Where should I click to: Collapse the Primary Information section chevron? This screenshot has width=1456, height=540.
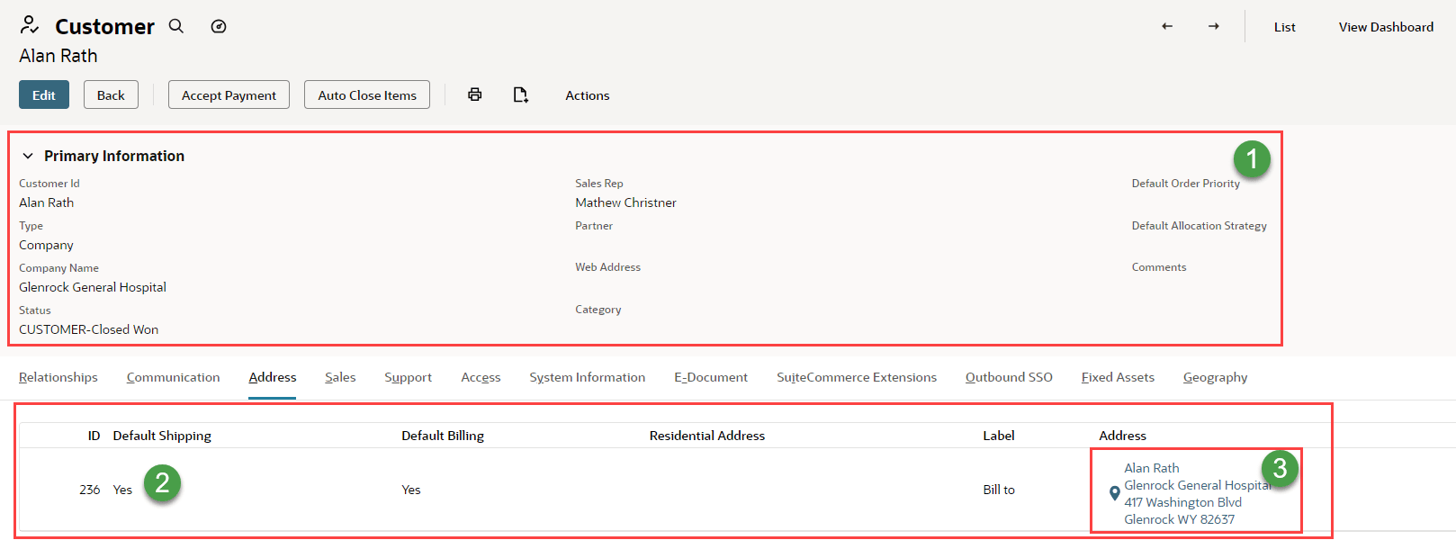click(28, 156)
